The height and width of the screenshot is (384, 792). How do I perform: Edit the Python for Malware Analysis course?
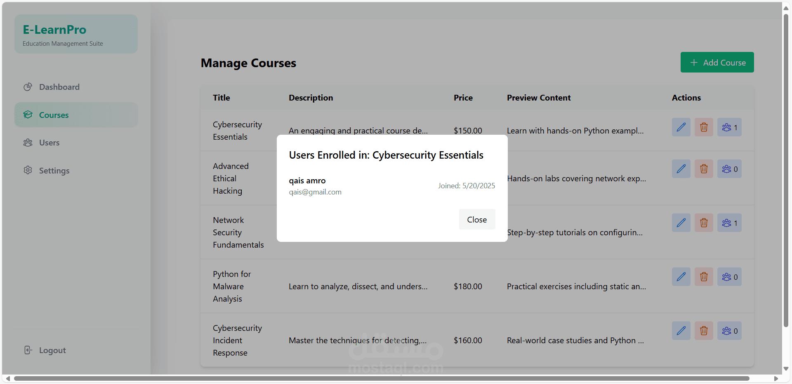(x=681, y=277)
